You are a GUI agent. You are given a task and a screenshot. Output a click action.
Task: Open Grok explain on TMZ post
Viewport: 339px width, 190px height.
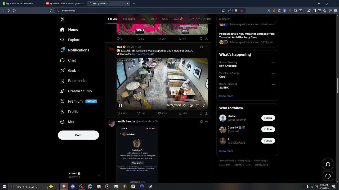tap(202, 47)
